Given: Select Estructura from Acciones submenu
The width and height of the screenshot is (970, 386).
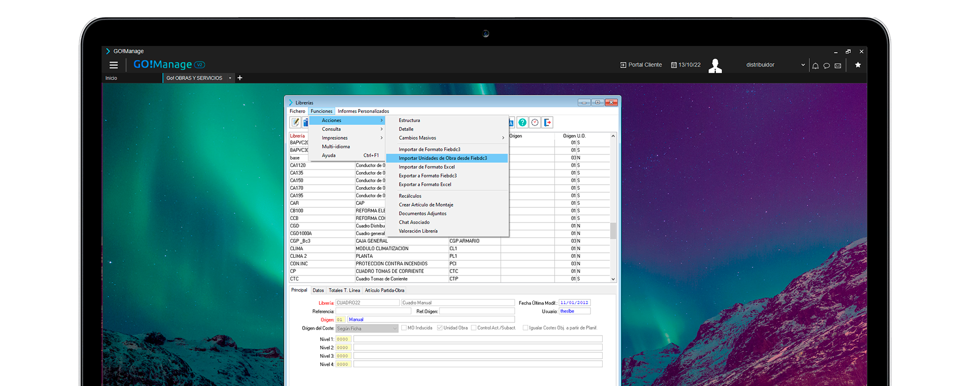Looking at the screenshot, I should [447, 120].
